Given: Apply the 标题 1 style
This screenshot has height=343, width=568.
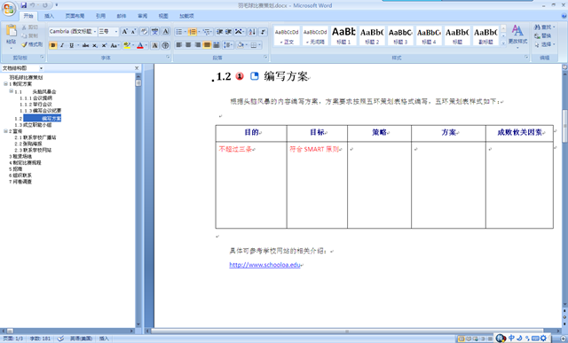Looking at the screenshot, I should coord(343,35).
